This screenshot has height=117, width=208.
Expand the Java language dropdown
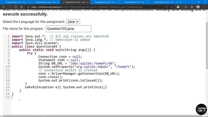tap(73, 22)
